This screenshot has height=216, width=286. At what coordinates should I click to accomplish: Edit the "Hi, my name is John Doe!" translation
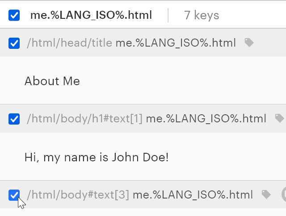97,157
